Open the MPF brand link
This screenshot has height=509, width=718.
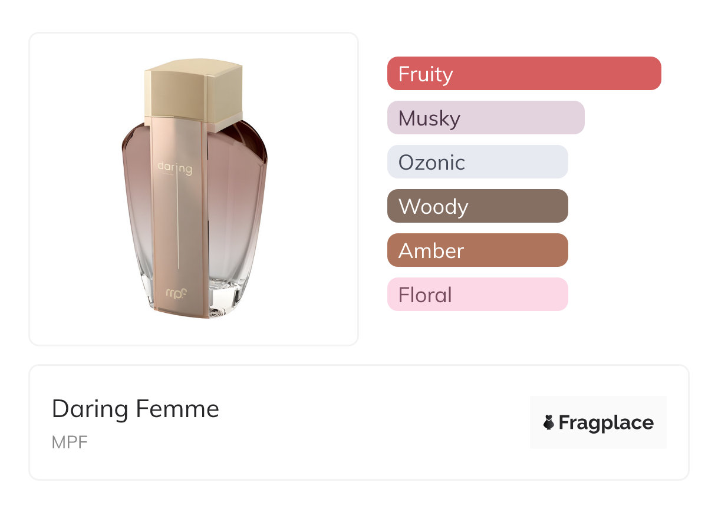tap(70, 442)
